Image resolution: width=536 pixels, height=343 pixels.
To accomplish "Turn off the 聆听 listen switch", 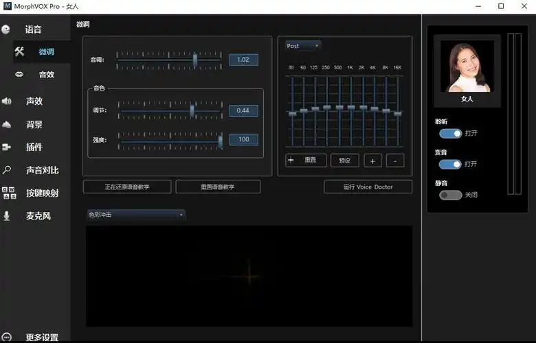I will [450, 133].
